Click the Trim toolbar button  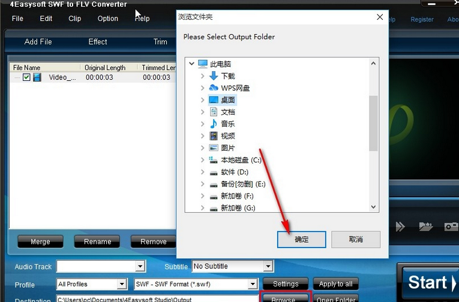(x=160, y=42)
